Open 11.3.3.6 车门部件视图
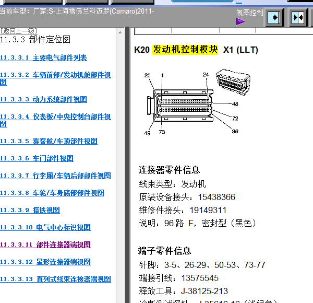 (x=37, y=158)
